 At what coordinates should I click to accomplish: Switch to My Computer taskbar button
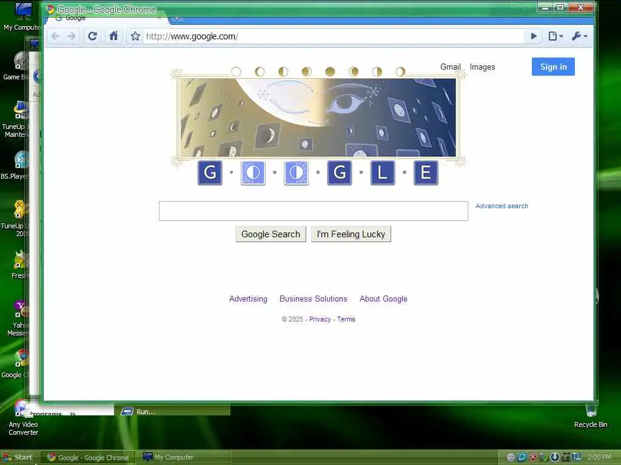coord(184,457)
